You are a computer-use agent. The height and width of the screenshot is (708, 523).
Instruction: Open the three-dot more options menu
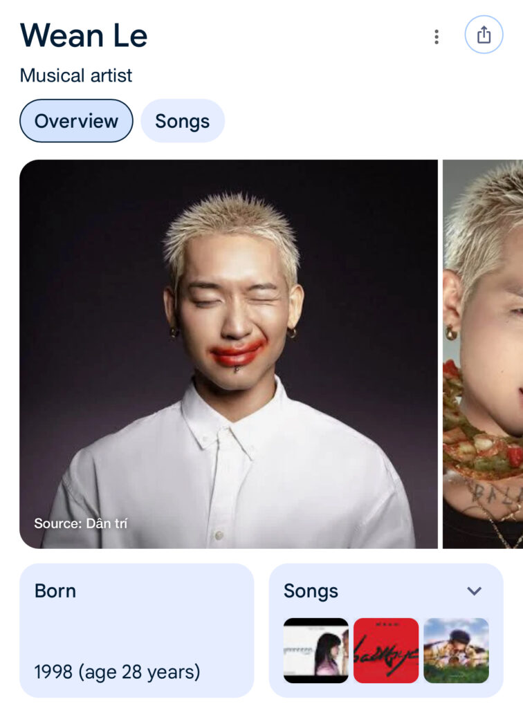click(x=437, y=37)
